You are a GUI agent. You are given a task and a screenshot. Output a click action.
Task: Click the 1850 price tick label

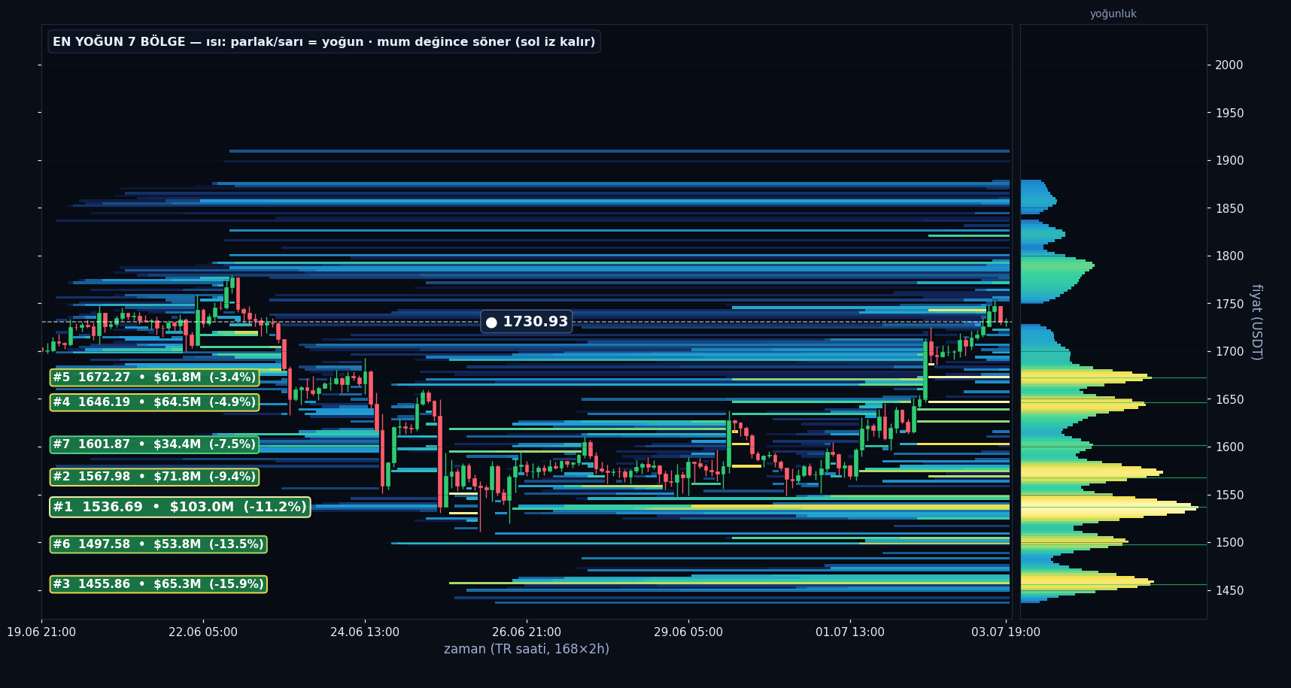[1229, 209]
